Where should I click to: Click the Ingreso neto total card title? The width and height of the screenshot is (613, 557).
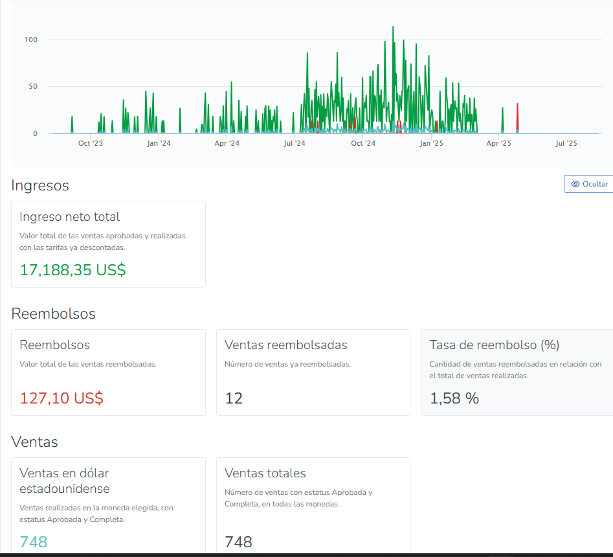coord(69,217)
